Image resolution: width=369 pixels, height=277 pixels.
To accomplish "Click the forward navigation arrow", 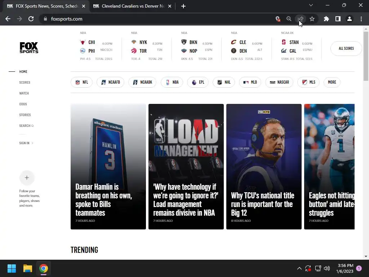I will [19, 19].
